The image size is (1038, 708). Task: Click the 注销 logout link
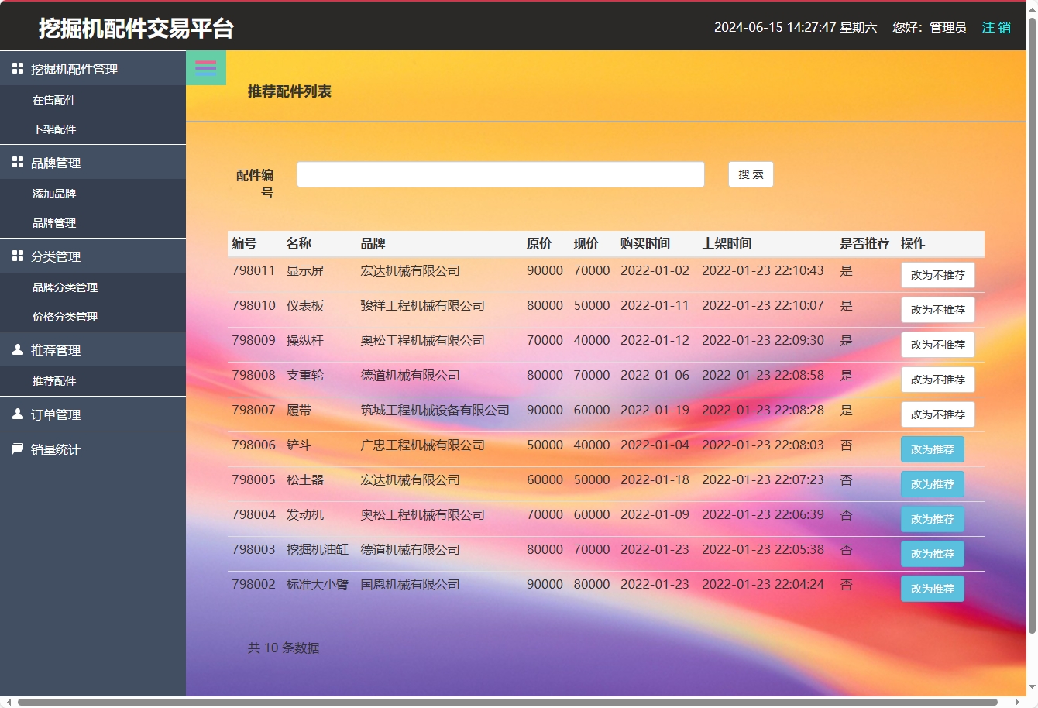[x=995, y=27]
